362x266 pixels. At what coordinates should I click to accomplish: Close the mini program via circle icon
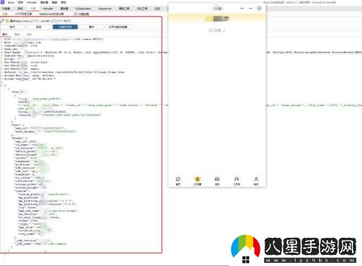coord(259,9)
